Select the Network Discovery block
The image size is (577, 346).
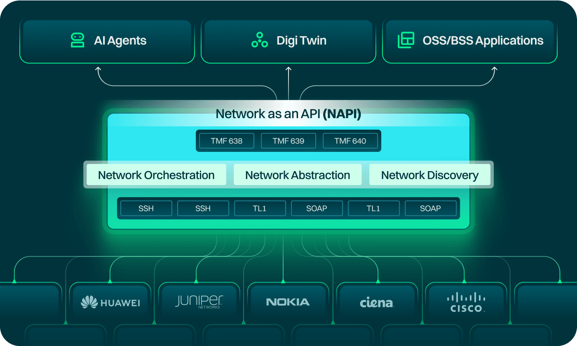tap(430, 175)
